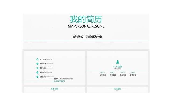Click the 自我分析 round icon
Image resolution: width=172 pixels, height=107 pixels.
[x=37, y=77]
